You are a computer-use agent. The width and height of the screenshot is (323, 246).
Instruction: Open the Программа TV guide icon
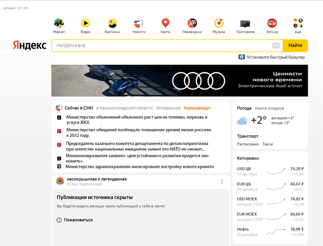click(x=245, y=23)
